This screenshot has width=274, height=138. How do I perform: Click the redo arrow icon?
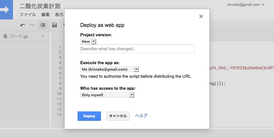31,25
